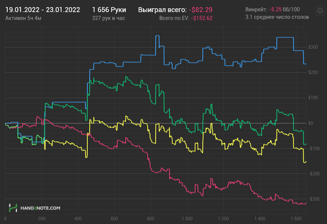The width and height of the screenshot is (327, 224).
Task: Click the -$100 y-axis label
Action: coord(314,148)
